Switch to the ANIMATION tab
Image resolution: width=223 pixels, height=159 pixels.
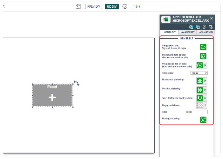[x=206, y=32]
